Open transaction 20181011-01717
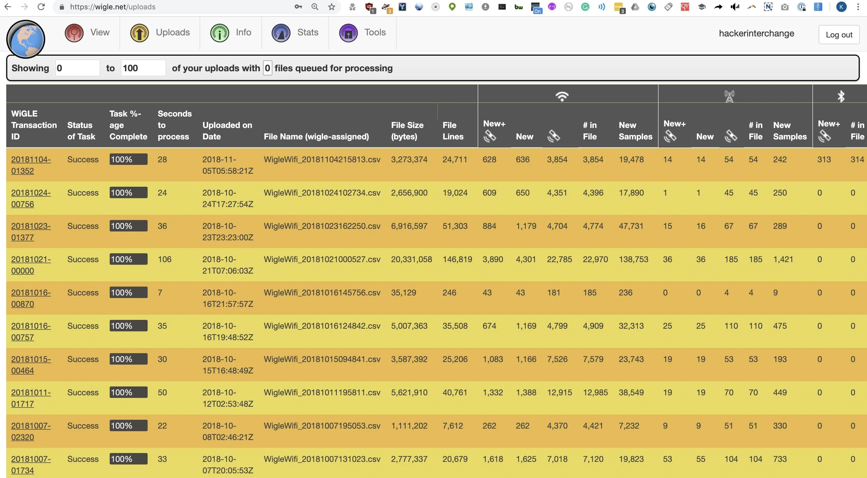The image size is (867, 478). pyautogui.click(x=31, y=398)
